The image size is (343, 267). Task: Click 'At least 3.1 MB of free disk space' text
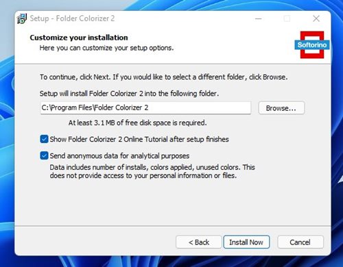point(137,123)
